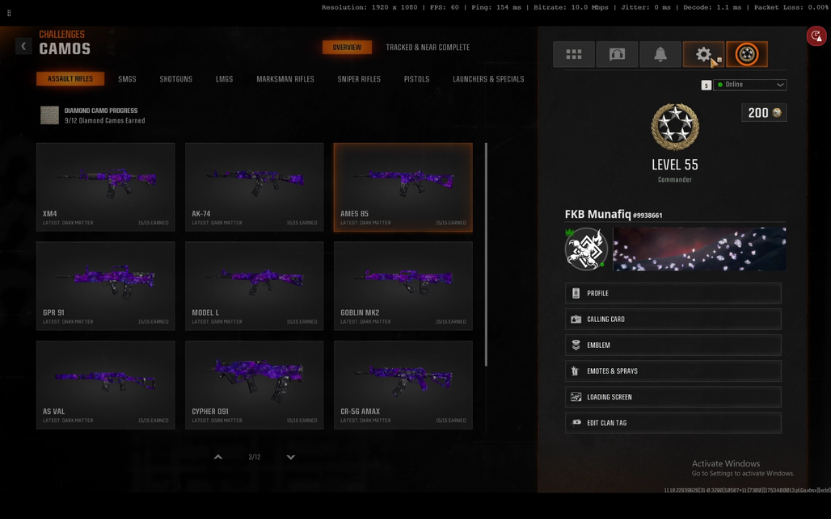
Task: Open the AMES 85 camo card
Action: [x=403, y=186]
